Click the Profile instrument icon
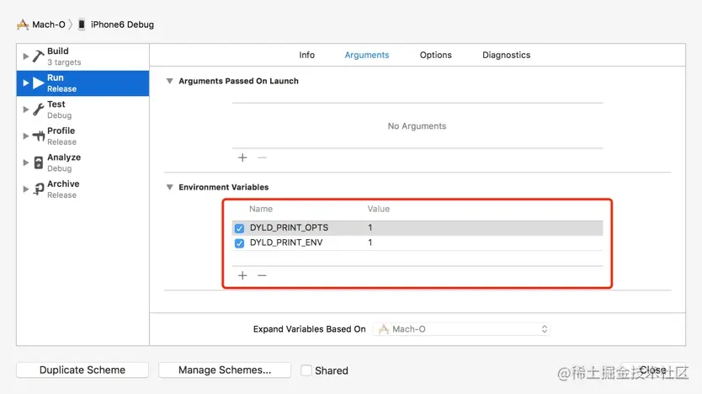Screen dimensions: 702x394 39,136
